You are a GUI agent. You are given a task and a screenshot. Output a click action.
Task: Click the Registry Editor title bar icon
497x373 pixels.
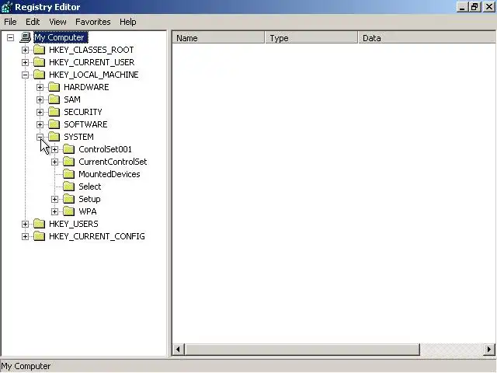click(x=7, y=7)
